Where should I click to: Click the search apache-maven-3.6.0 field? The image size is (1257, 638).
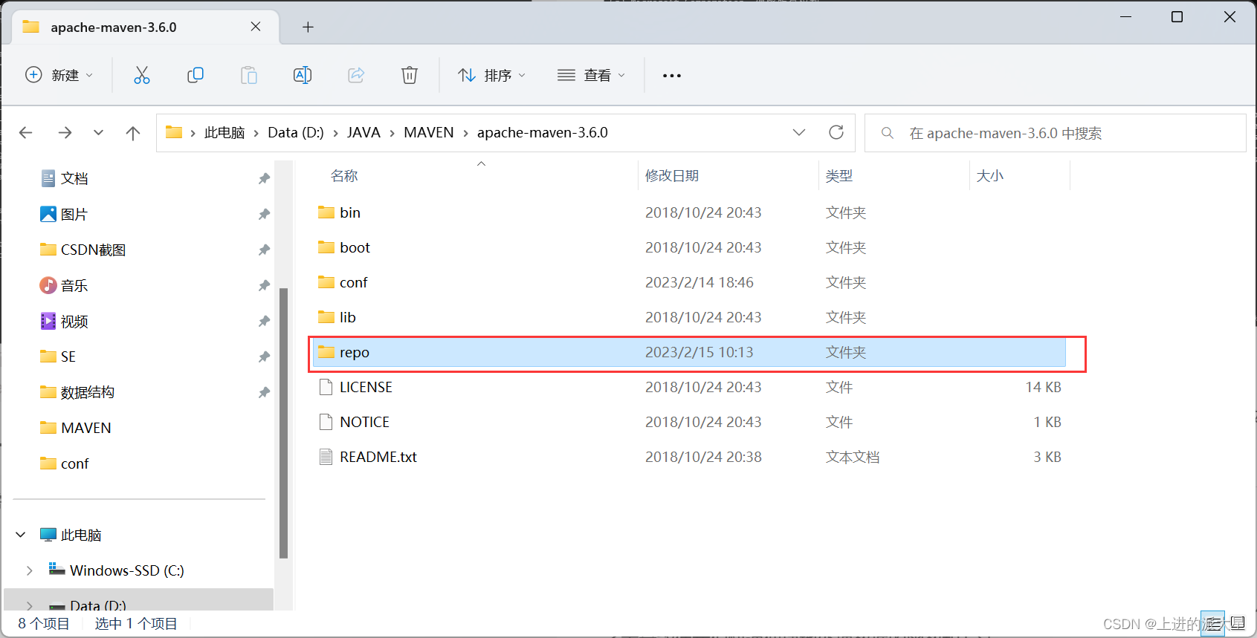pos(1056,133)
